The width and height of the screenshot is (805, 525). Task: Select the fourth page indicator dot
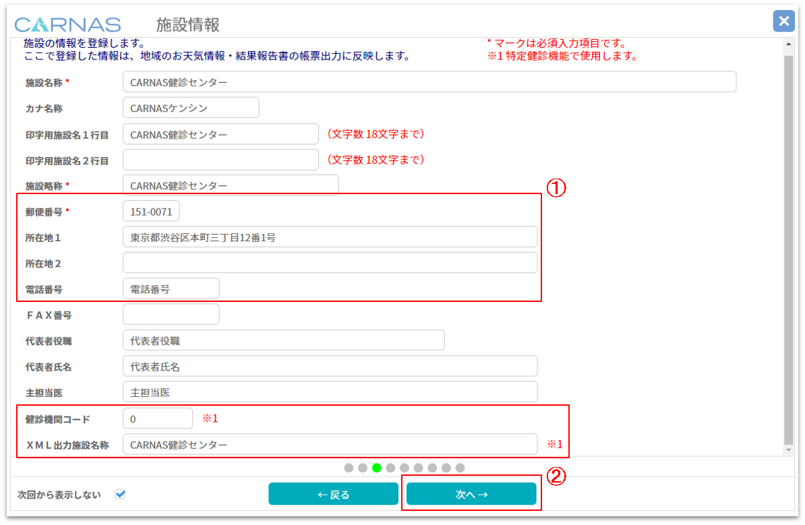(x=390, y=468)
